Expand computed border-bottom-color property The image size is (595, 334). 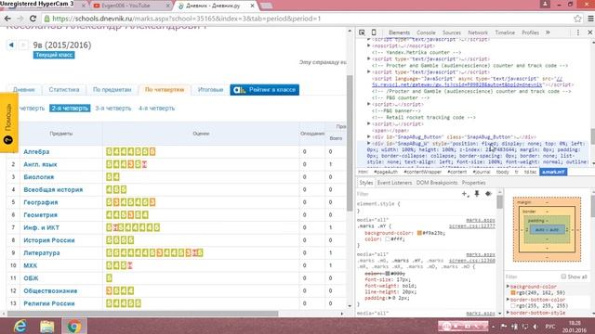(x=508, y=300)
